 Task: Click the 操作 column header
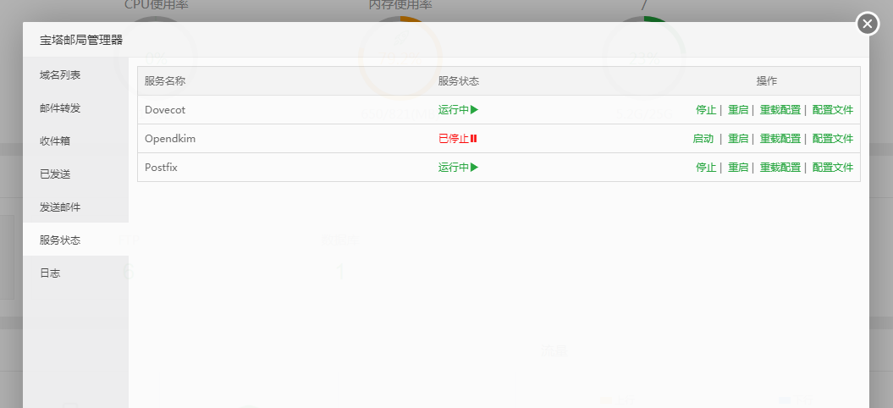(767, 81)
